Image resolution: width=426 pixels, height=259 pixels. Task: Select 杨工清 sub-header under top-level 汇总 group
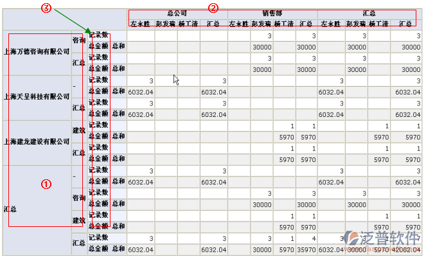[x=378, y=24]
